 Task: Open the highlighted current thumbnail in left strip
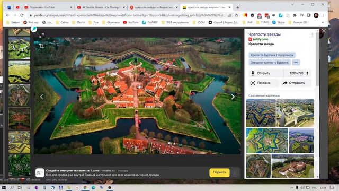[19, 118]
